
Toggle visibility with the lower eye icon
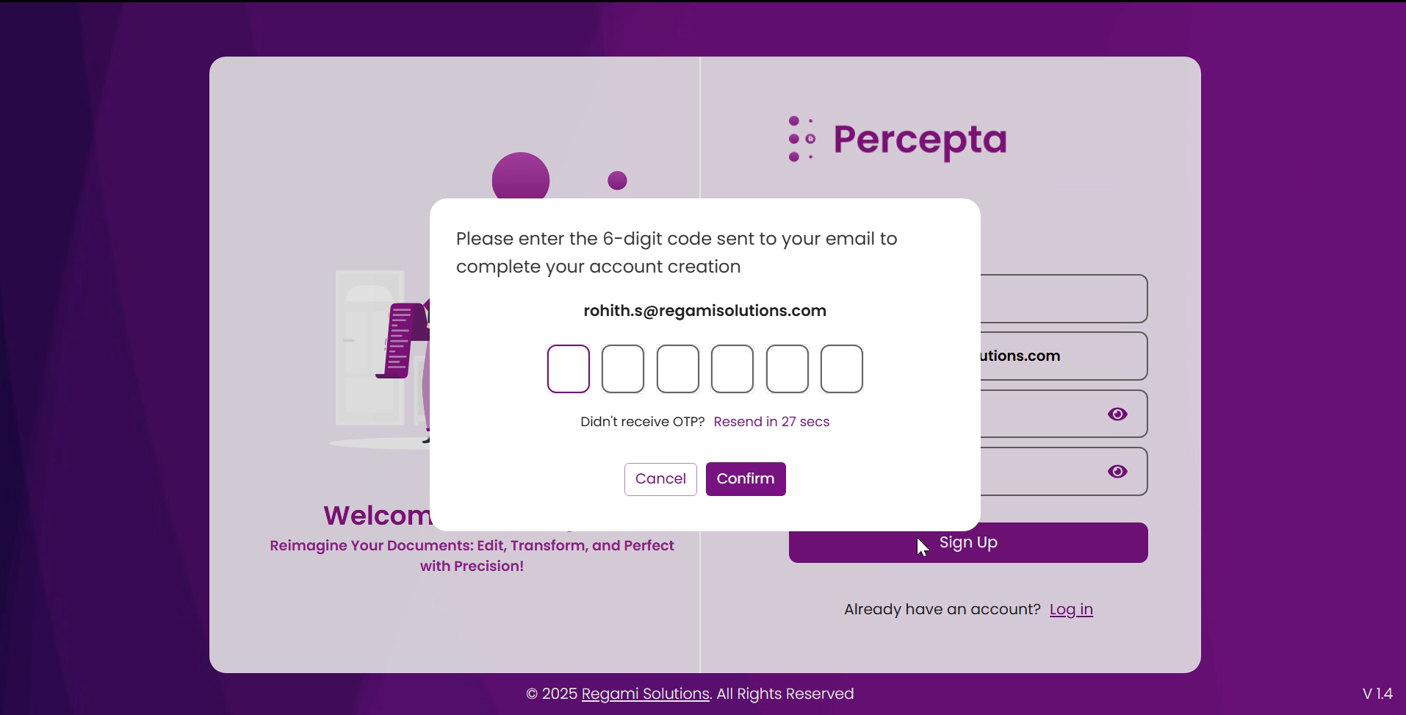[x=1117, y=472]
